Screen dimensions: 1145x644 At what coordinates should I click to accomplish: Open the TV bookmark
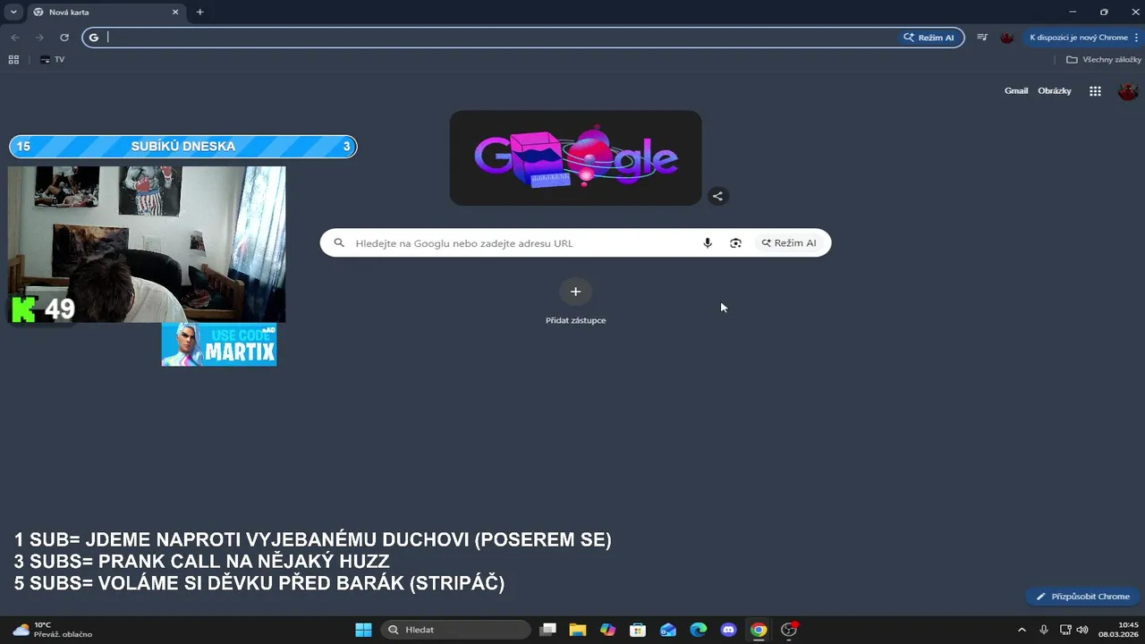pos(52,60)
